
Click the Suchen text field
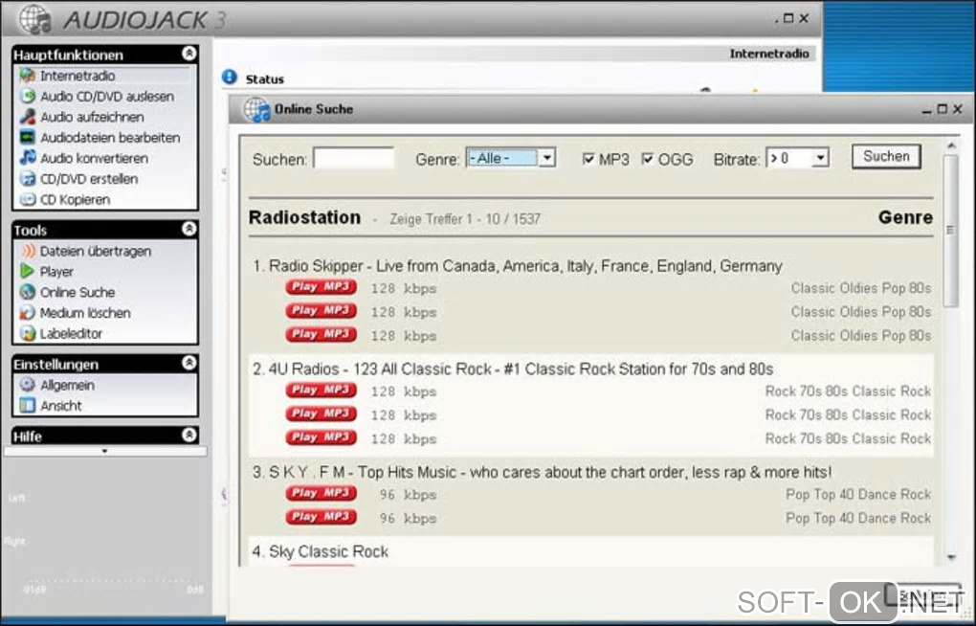point(353,158)
